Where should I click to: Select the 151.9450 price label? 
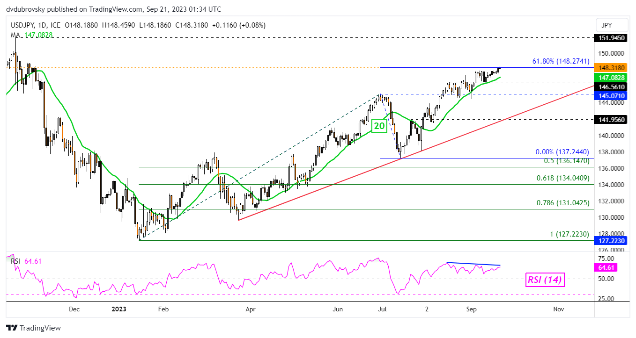610,38
